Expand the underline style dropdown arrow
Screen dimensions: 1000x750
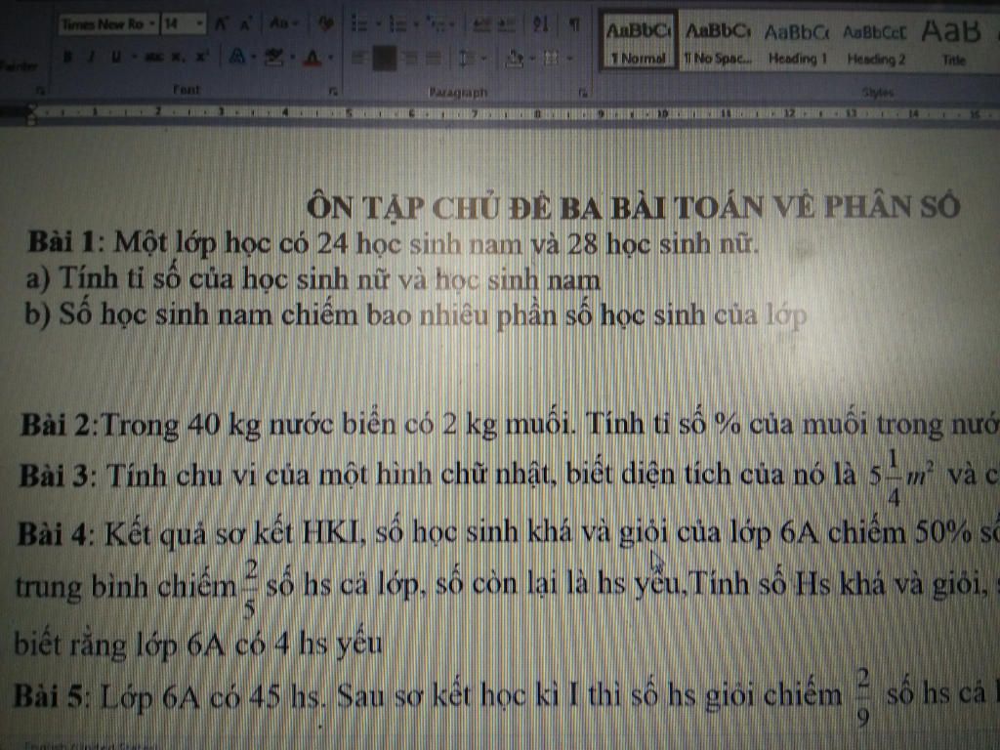click(134, 57)
